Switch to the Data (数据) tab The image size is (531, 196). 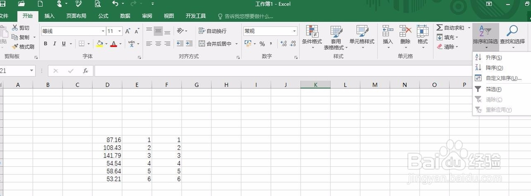point(125,16)
